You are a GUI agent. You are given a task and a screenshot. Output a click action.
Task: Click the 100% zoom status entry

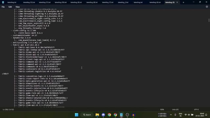tap(162, 109)
